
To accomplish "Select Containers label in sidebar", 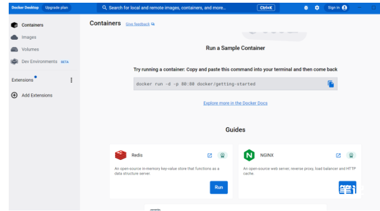I will (x=33, y=25).
